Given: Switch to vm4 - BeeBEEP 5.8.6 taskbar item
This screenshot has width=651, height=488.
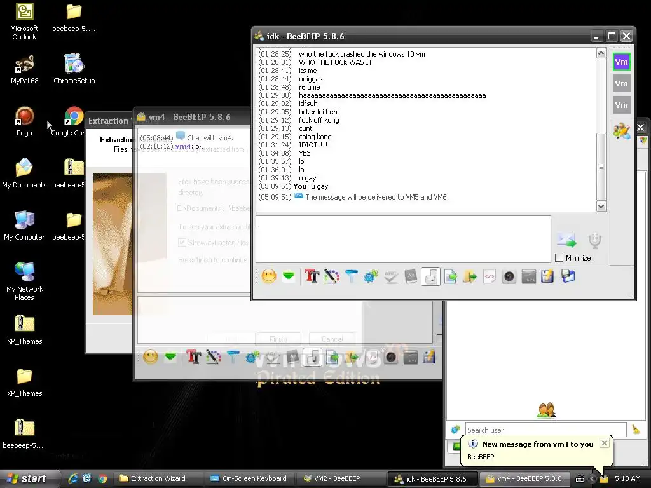Looking at the screenshot, I should click(x=524, y=478).
